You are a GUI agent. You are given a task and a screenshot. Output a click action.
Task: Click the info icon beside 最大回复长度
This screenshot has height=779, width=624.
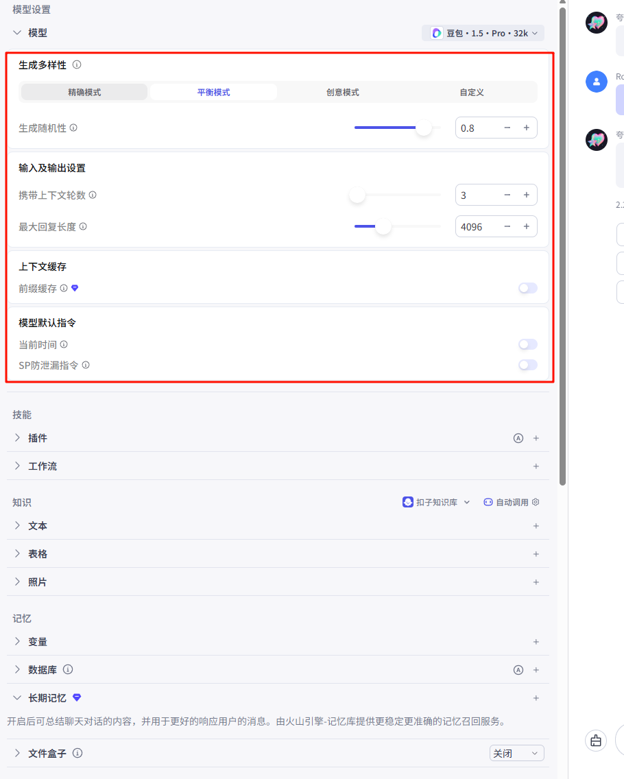coord(83,226)
